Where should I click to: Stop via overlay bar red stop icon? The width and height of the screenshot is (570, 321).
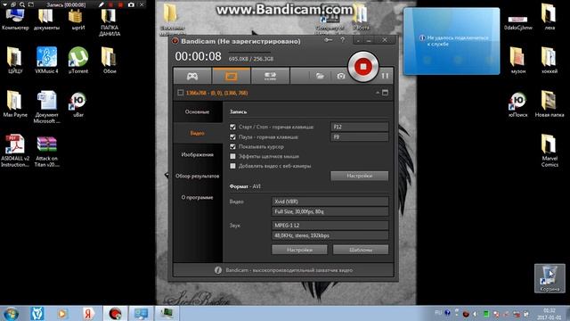[120, 4]
